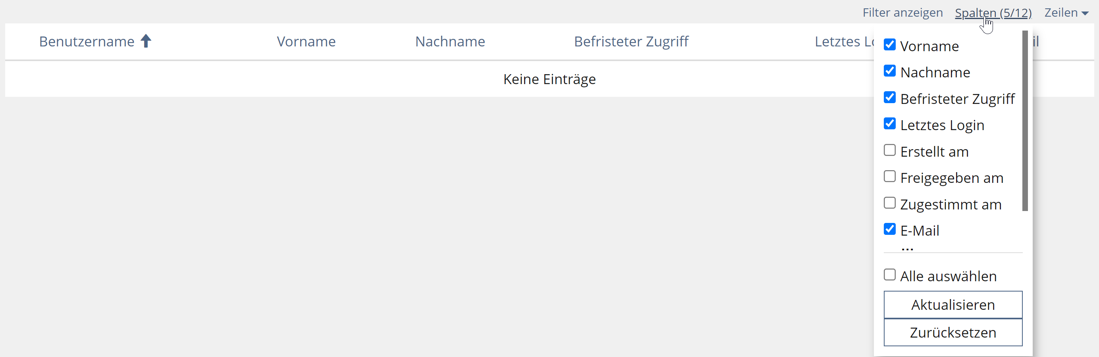The height and width of the screenshot is (357, 1099).
Task: Disable the Befristeter Zugriff column checkbox
Action: tap(889, 98)
